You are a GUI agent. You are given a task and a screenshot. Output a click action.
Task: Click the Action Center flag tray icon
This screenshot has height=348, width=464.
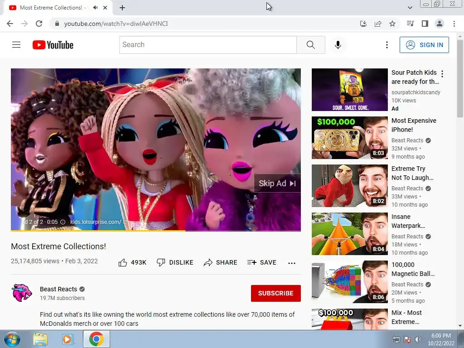click(x=407, y=339)
